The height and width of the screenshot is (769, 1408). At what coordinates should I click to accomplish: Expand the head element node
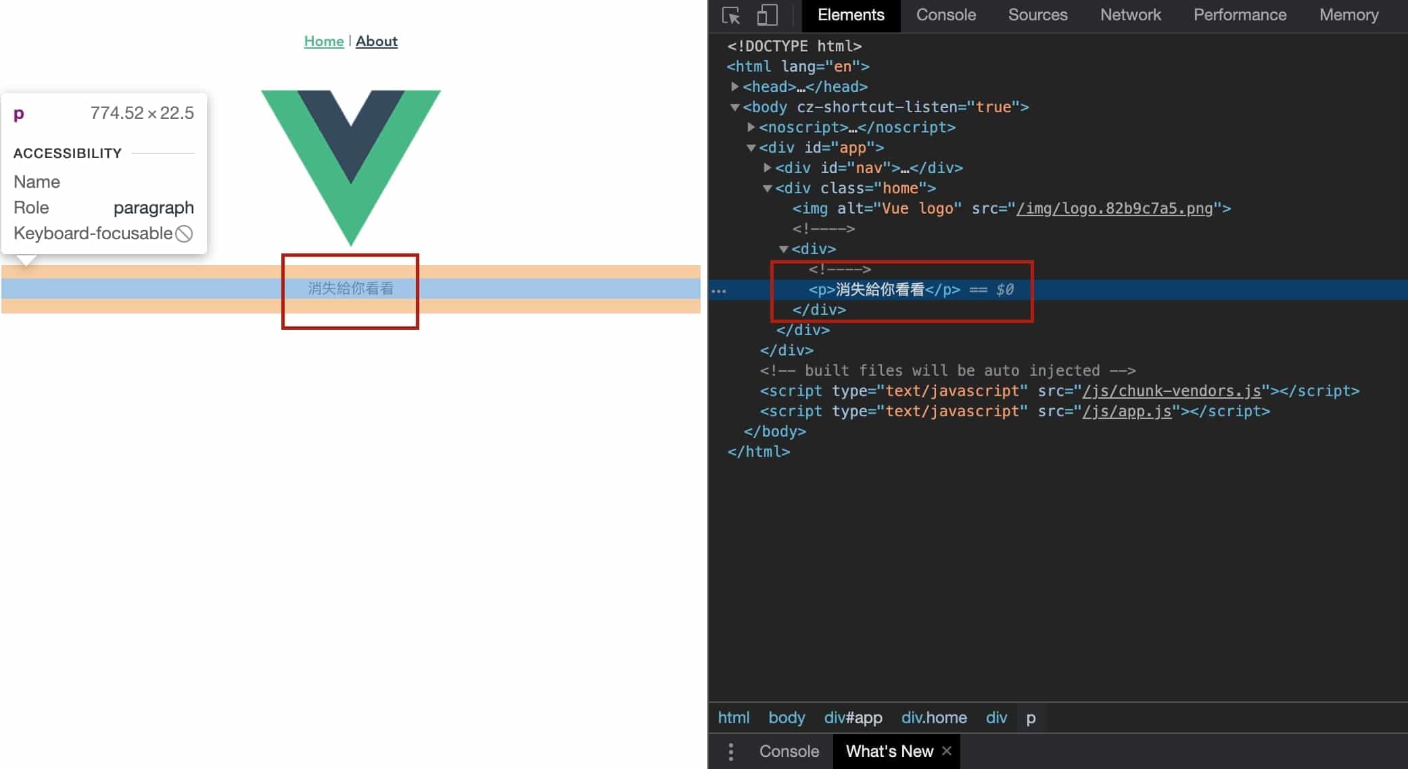(x=734, y=86)
